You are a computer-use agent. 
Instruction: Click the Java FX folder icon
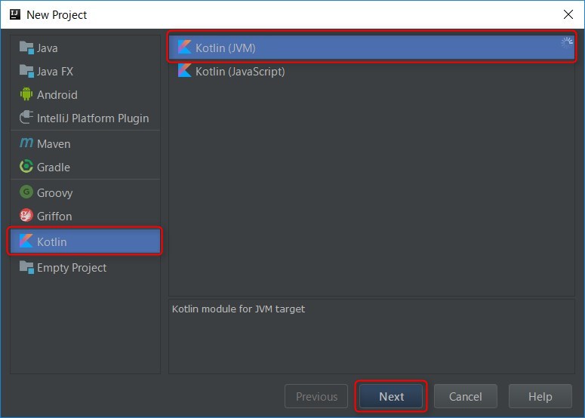tap(26, 71)
